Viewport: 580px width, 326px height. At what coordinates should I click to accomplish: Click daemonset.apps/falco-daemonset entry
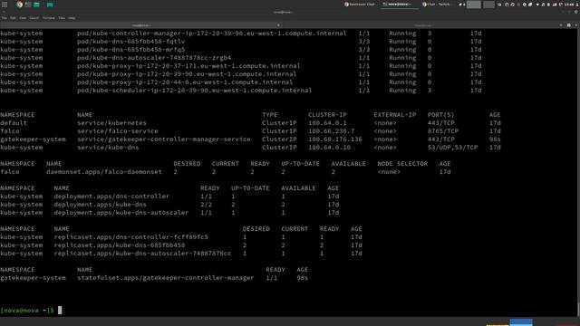[x=104, y=172]
